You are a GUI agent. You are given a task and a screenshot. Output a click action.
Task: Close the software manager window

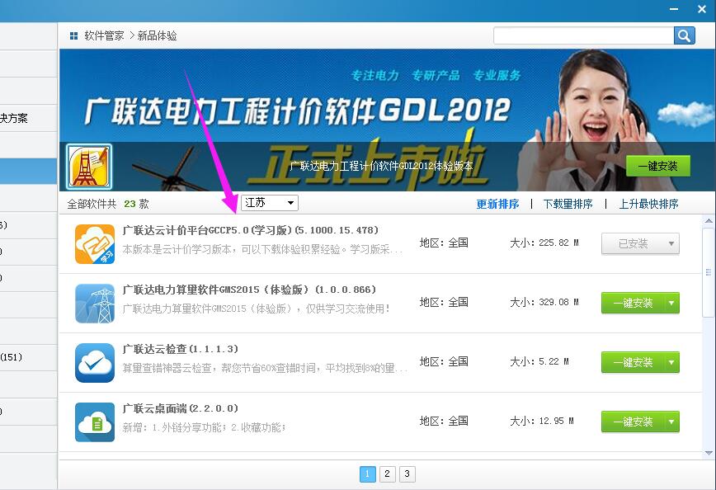(x=702, y=9)
